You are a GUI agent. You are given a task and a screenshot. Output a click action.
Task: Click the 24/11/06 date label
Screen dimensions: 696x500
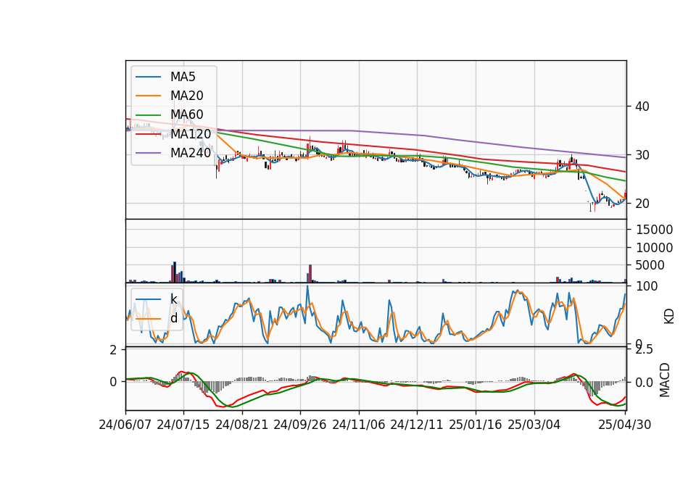tap(359, 425)
